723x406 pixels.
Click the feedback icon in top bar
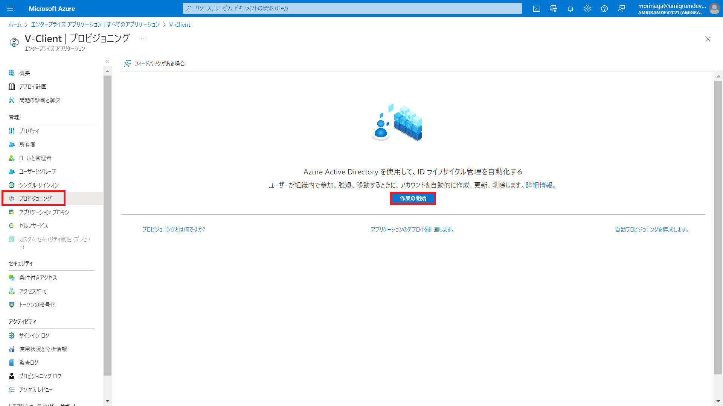point(621,9)
